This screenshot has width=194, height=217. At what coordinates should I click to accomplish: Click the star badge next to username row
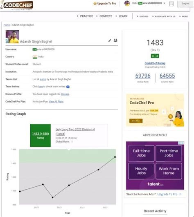[x=34, y=49]
